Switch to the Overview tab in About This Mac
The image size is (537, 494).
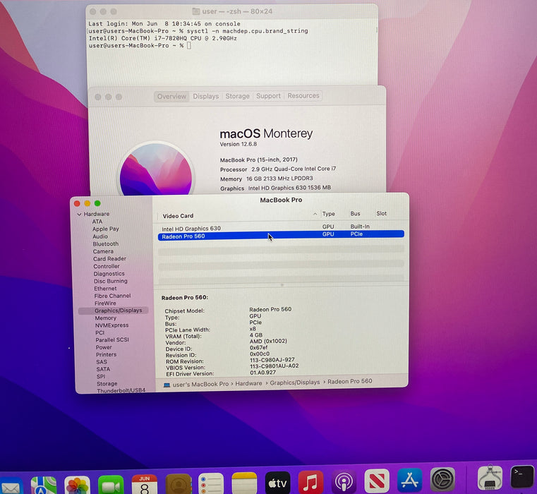(x=171, y=97)
